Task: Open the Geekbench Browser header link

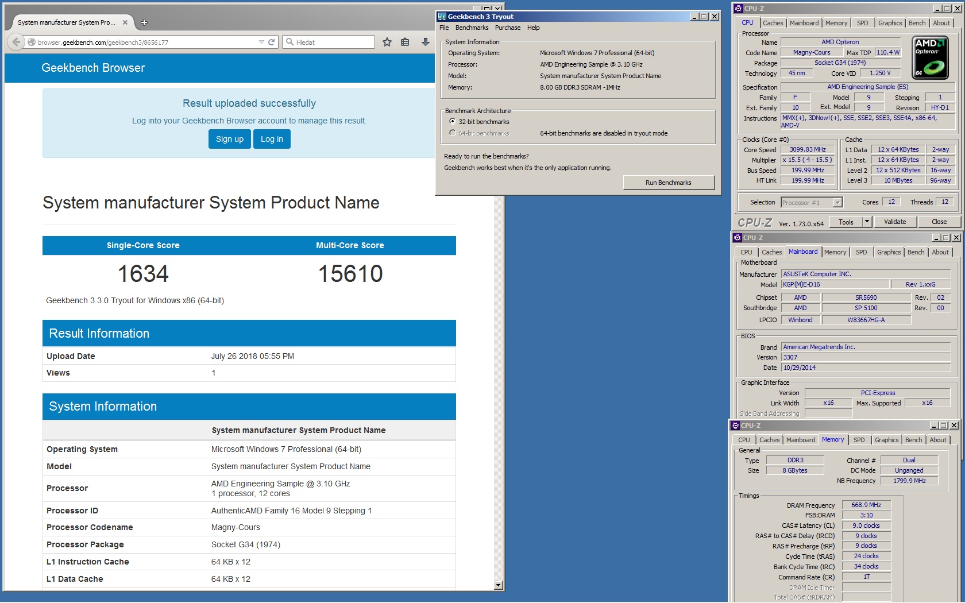Action: pos(93,68)
